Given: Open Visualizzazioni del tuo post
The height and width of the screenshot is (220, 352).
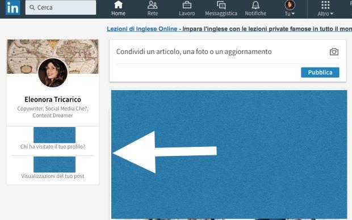Looking at the screenshot, I should 53,176.
